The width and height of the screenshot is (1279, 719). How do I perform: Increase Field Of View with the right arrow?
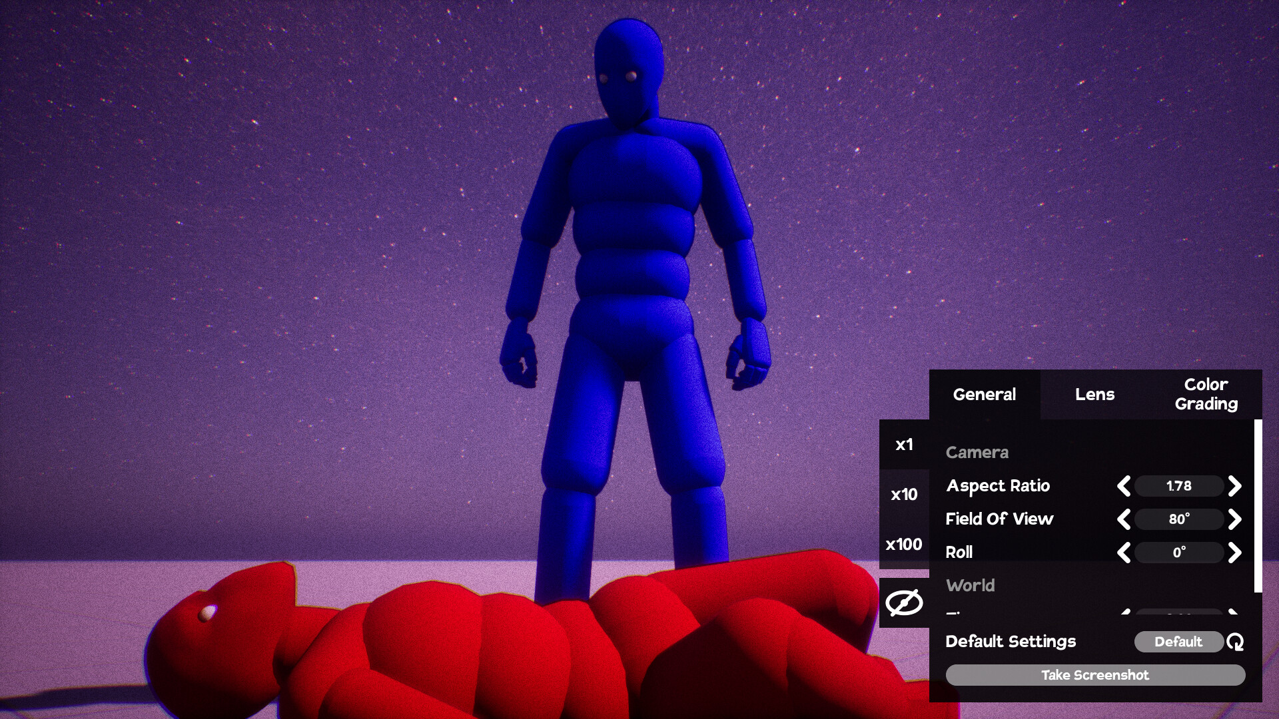click(1234, 519)
